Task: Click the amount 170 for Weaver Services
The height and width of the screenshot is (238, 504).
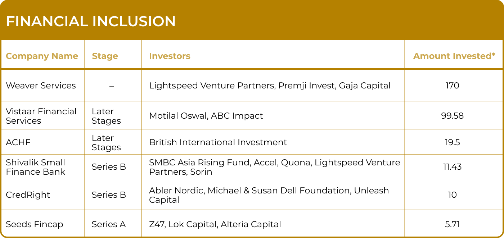Action: click(453, 86)
